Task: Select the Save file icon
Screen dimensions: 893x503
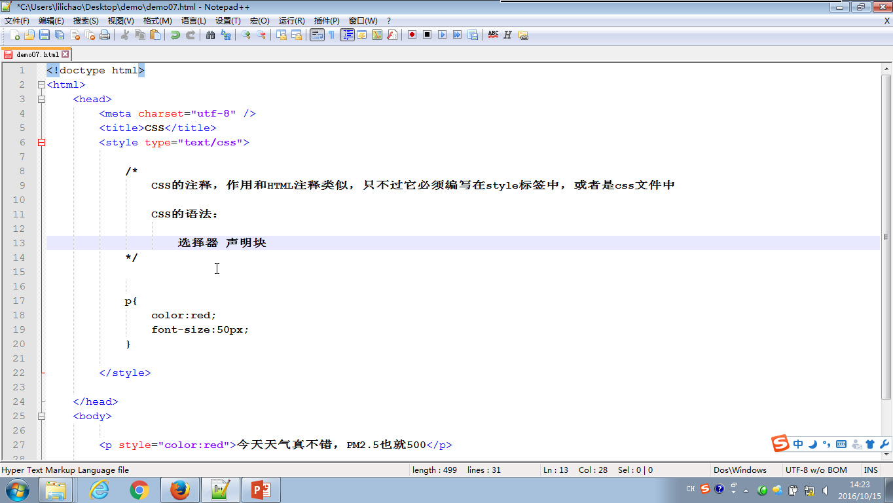Action: coord(44,35)
